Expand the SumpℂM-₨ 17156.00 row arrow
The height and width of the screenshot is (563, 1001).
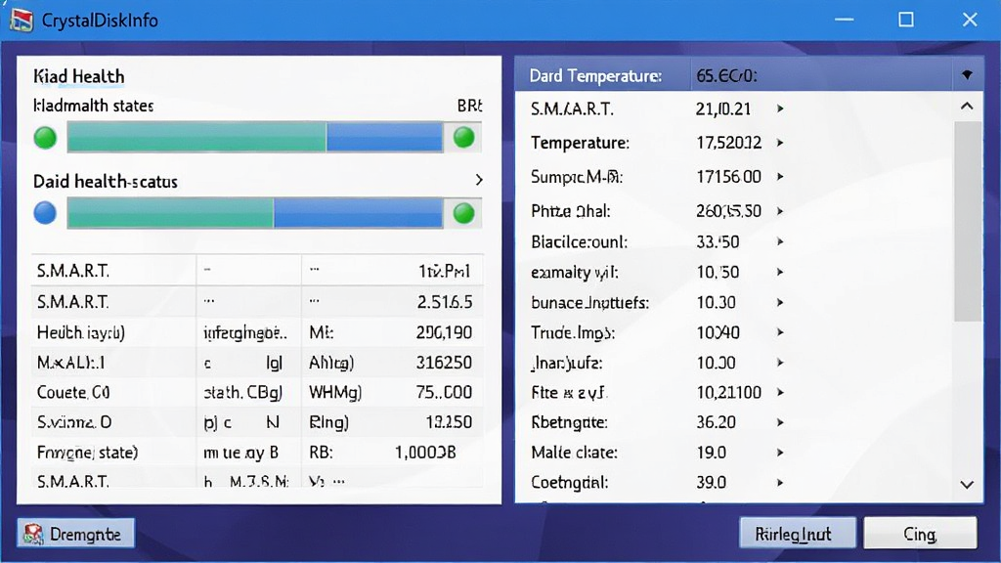coord(780,177)
